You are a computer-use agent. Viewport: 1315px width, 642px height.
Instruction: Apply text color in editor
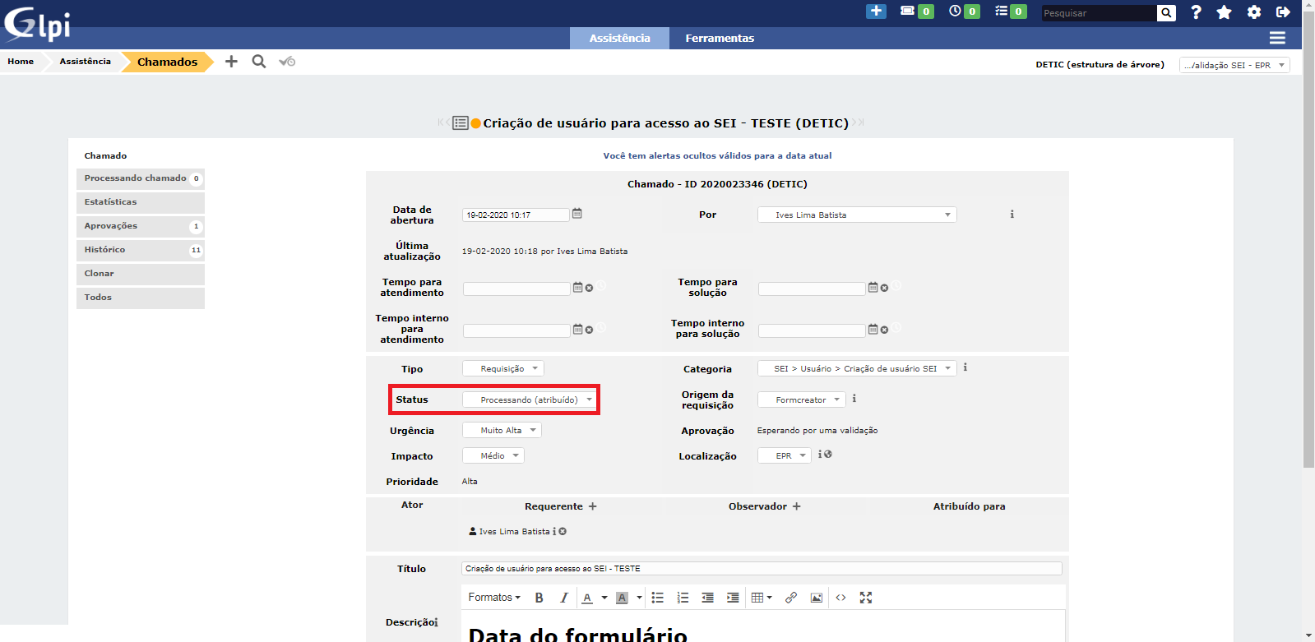coord(587,598)
